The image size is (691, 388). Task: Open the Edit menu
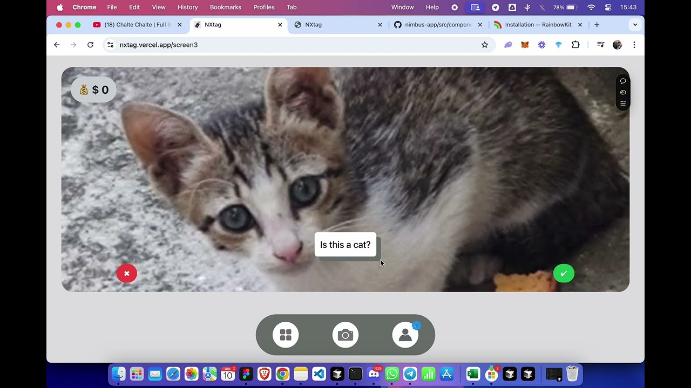(134, 8)
